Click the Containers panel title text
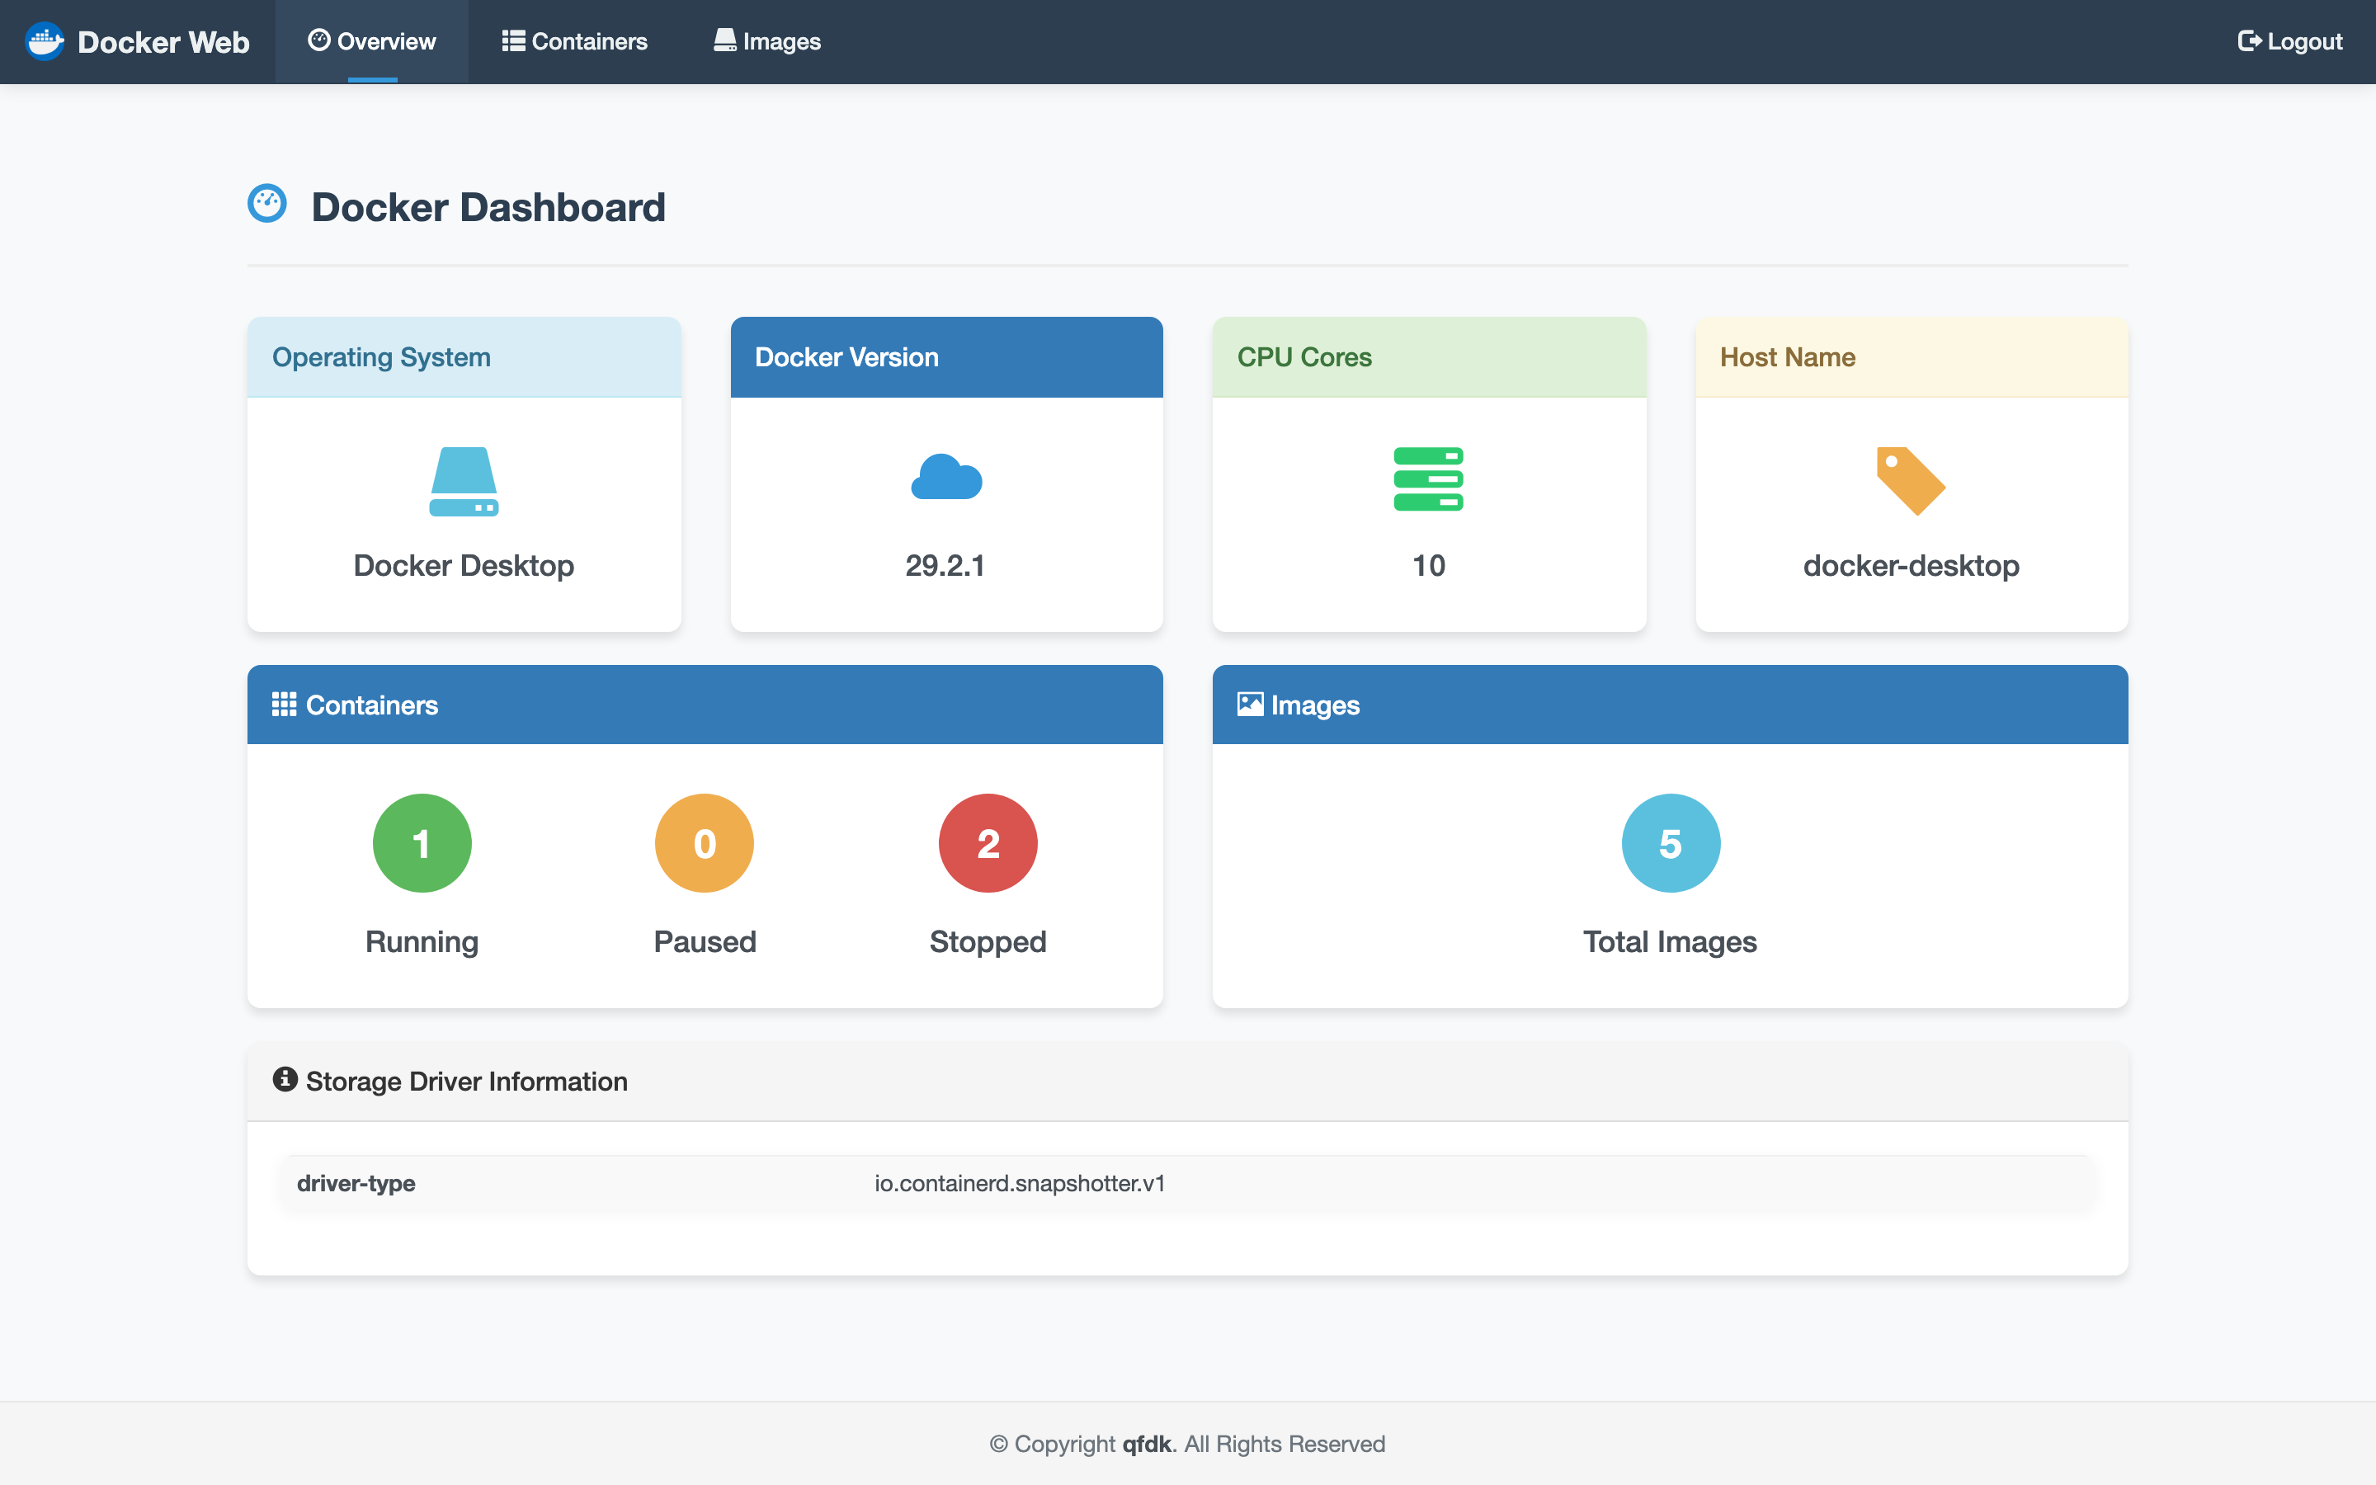Screen dimensions: 2376x1485 click(x=372, y=705)
